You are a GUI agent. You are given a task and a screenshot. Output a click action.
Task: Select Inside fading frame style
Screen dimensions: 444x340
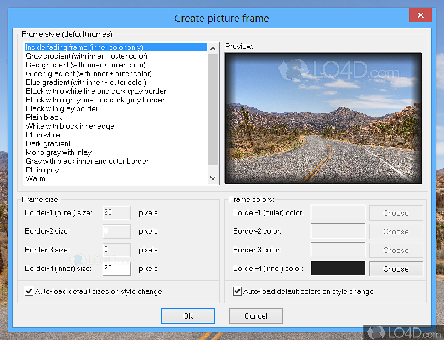[84, 47]
